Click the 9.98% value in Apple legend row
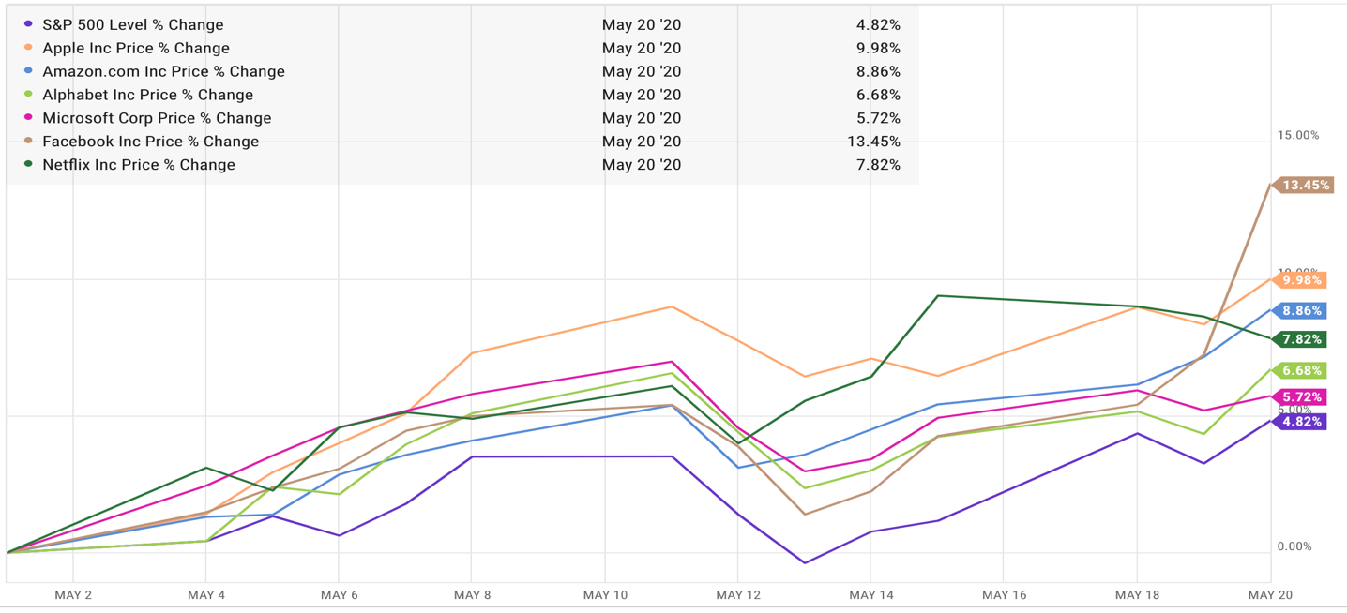Screen dimensions: 1347x613 pos(879,49)
